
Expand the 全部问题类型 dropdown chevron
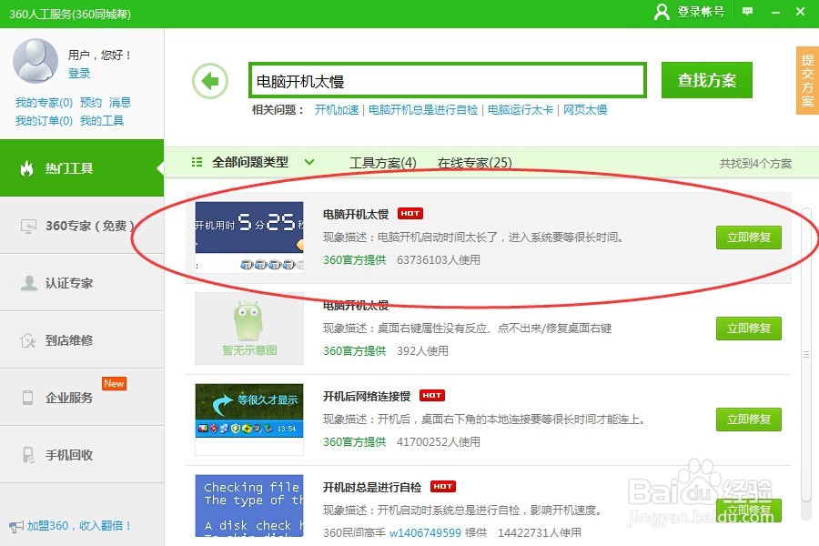click(309, 162)
